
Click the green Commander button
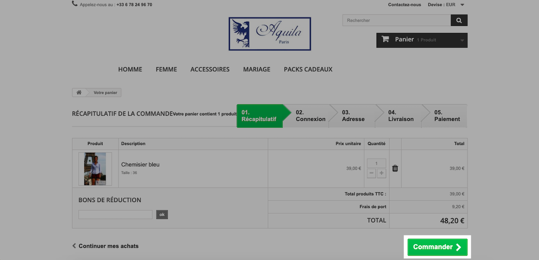coord(437,247)
